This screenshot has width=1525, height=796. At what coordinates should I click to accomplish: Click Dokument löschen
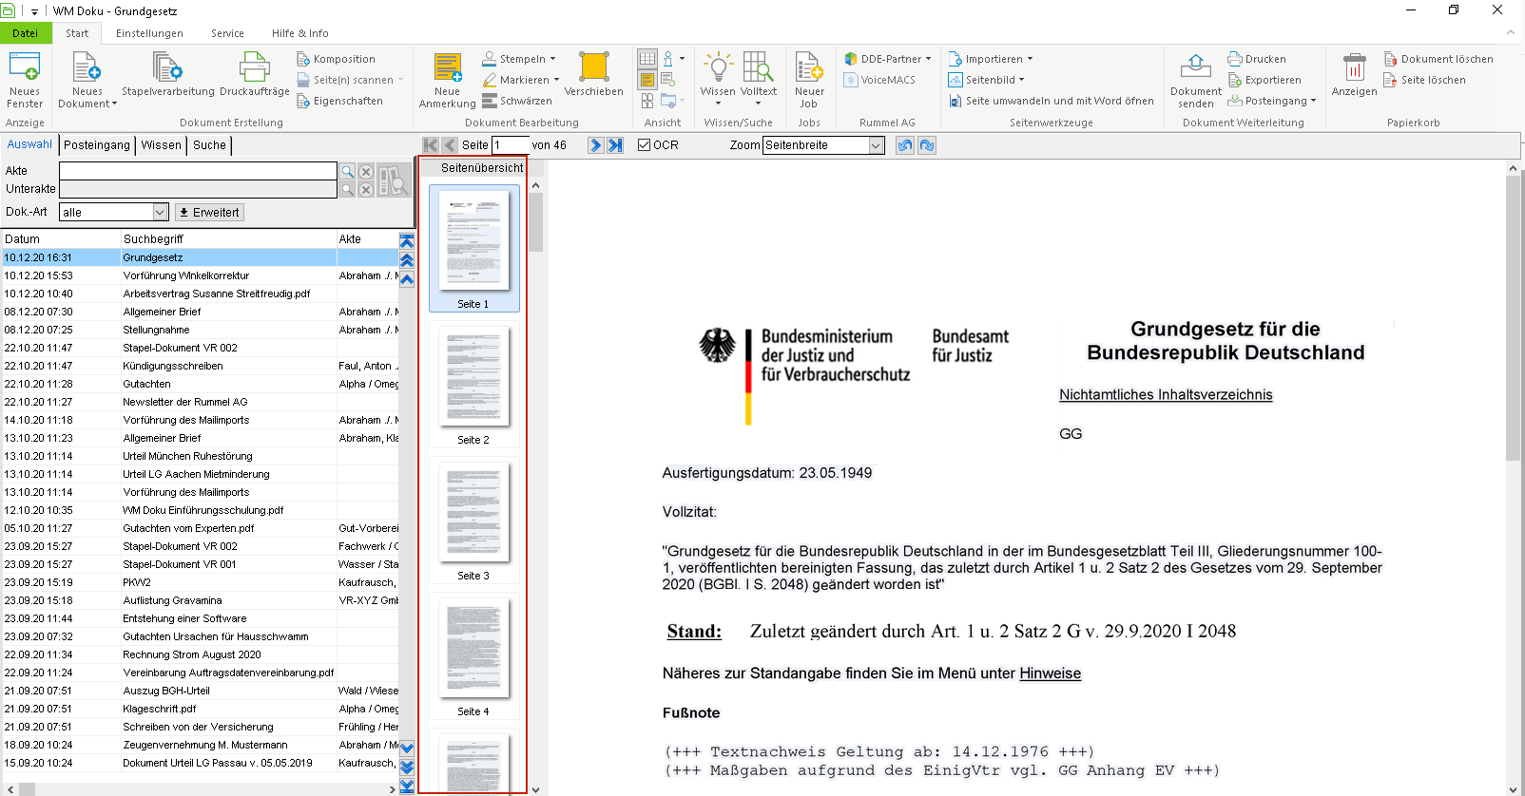(1438, 59)
